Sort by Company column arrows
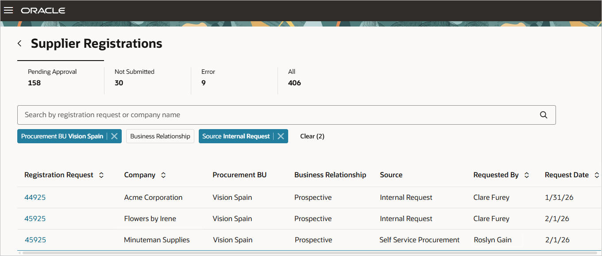This screenshot has height=256, width=602. coord(163,175)
